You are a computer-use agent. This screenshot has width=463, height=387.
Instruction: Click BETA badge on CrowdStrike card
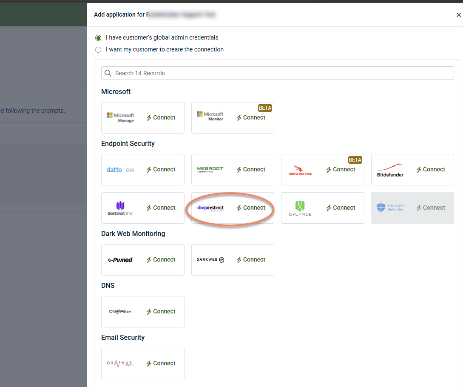pyautogui.click(x=355, y=160)
